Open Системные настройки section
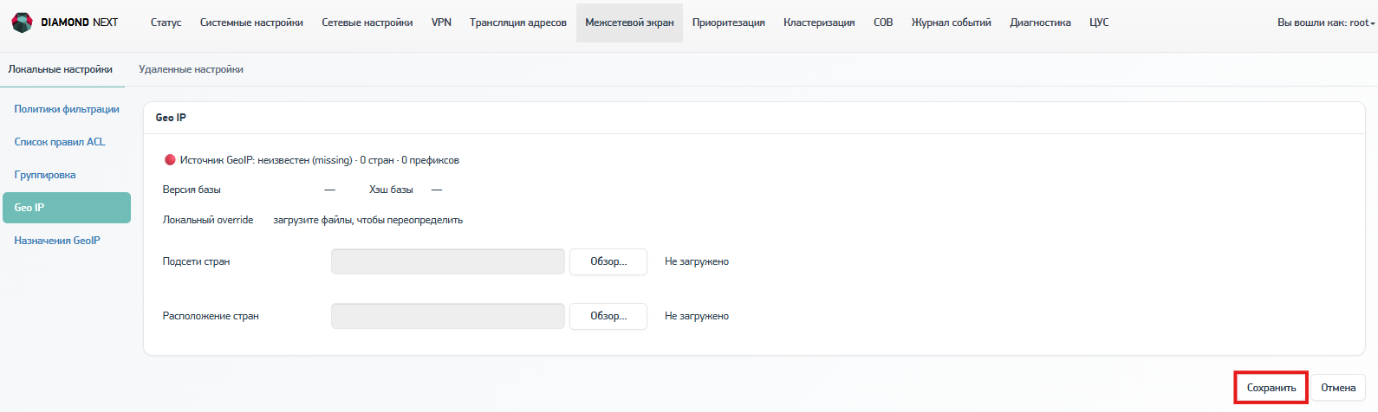The width and height of the screenshot is (1378, 412). [251, 23]
